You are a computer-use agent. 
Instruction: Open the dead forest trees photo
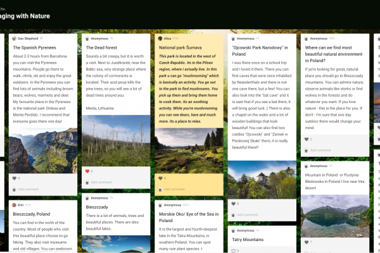tap(116, 140)
